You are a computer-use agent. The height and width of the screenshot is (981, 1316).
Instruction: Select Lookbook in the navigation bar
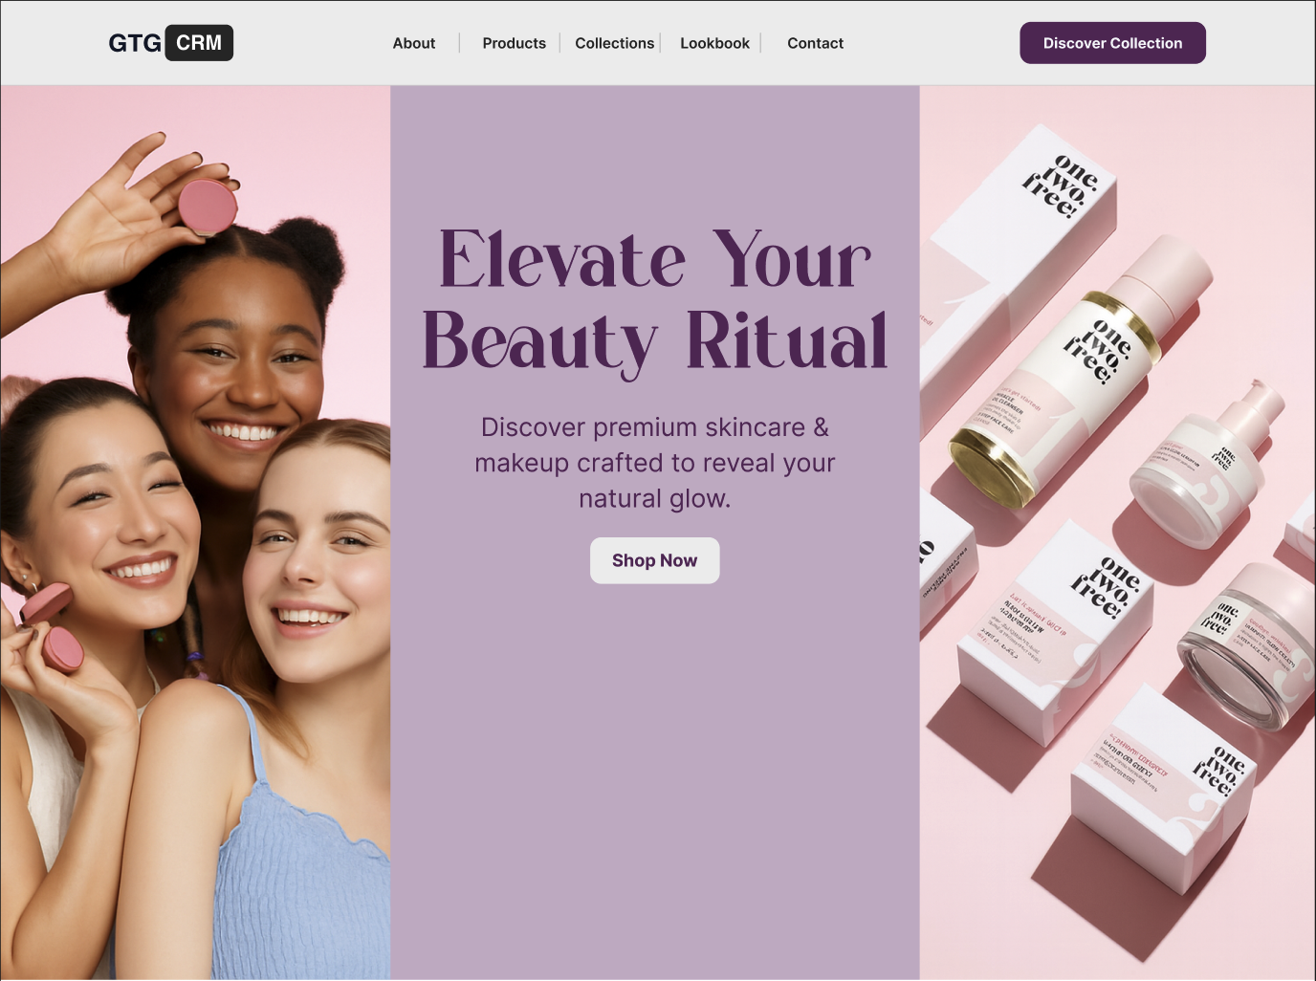pos(714,43)
